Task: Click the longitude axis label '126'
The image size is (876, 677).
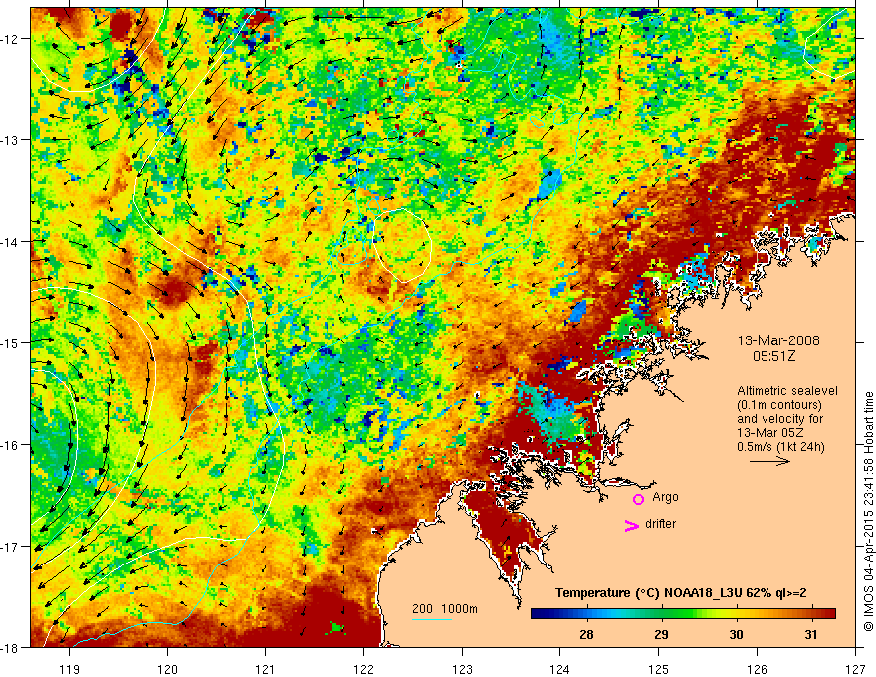Action: coord(757,669)
